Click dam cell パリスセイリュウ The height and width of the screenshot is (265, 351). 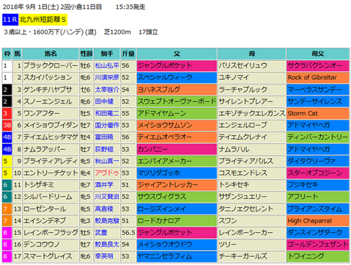tap(252, 65)
